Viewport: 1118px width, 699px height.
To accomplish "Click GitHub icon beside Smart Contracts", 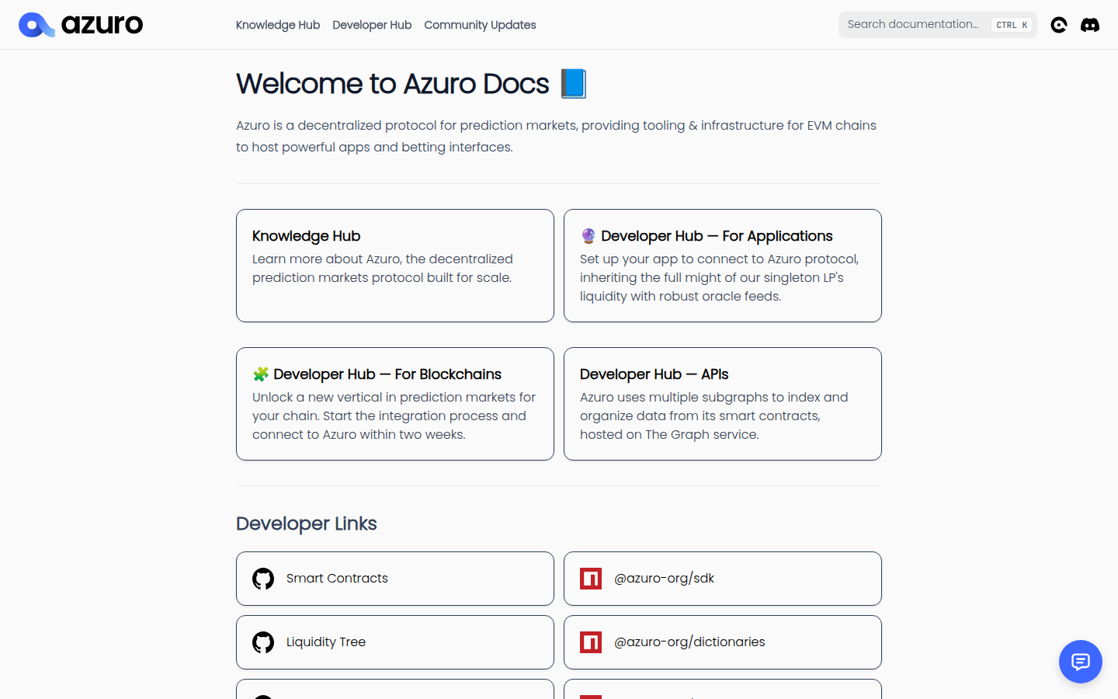I will [263, 579].
